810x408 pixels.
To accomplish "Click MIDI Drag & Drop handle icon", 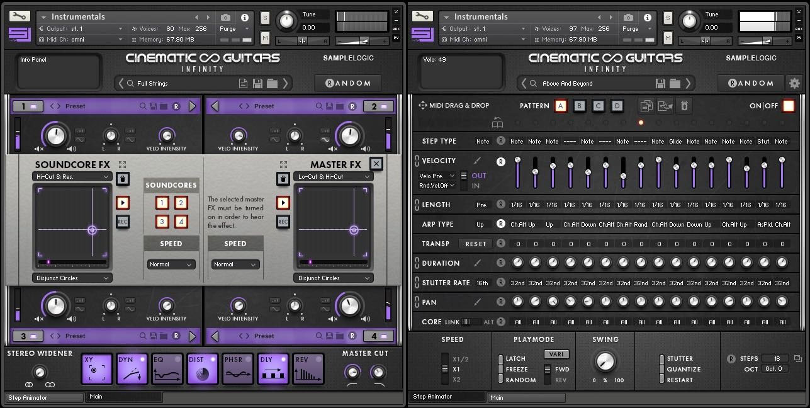I will coord(422,106).
